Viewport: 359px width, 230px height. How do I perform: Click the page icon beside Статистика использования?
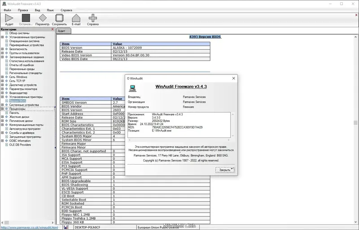(7, 61)
